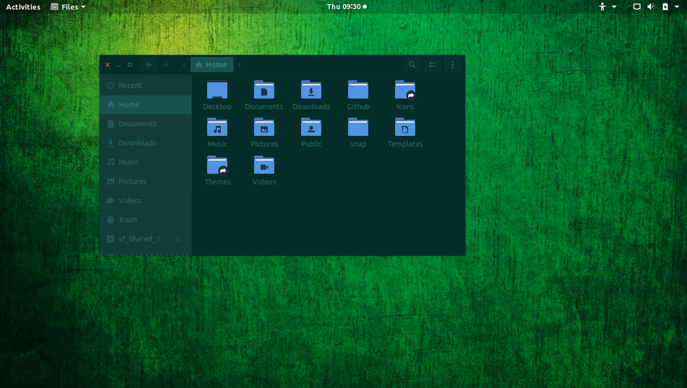Image resolution: width=687 pixels, height=388 pixels.
Task: Select Downloads in the sidebar
Action: 145,143
